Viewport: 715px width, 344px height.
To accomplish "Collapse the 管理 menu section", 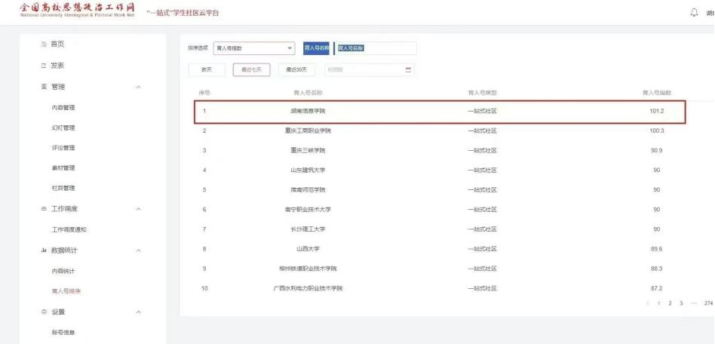I will pos(138,87).
